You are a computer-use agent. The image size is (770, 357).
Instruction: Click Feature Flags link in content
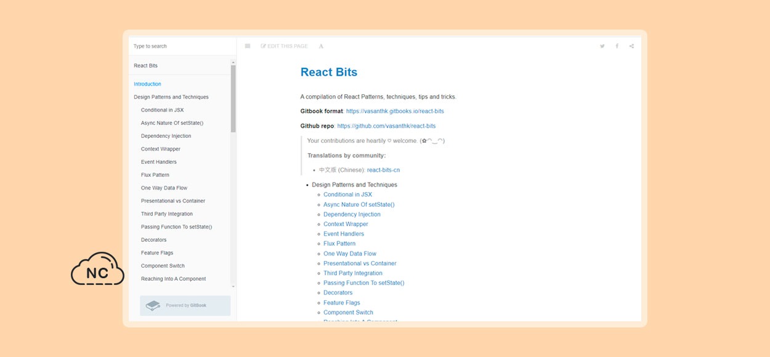pos(342,303)
